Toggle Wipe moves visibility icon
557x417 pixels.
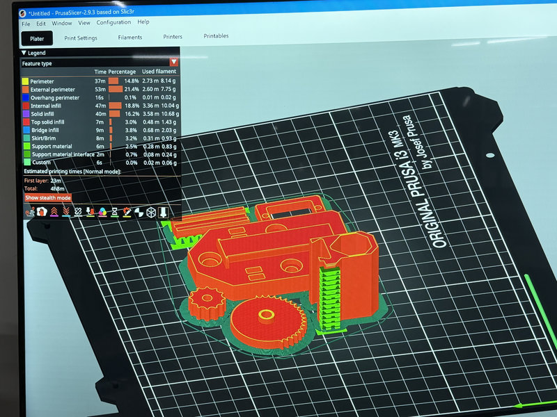pos(42,212)
